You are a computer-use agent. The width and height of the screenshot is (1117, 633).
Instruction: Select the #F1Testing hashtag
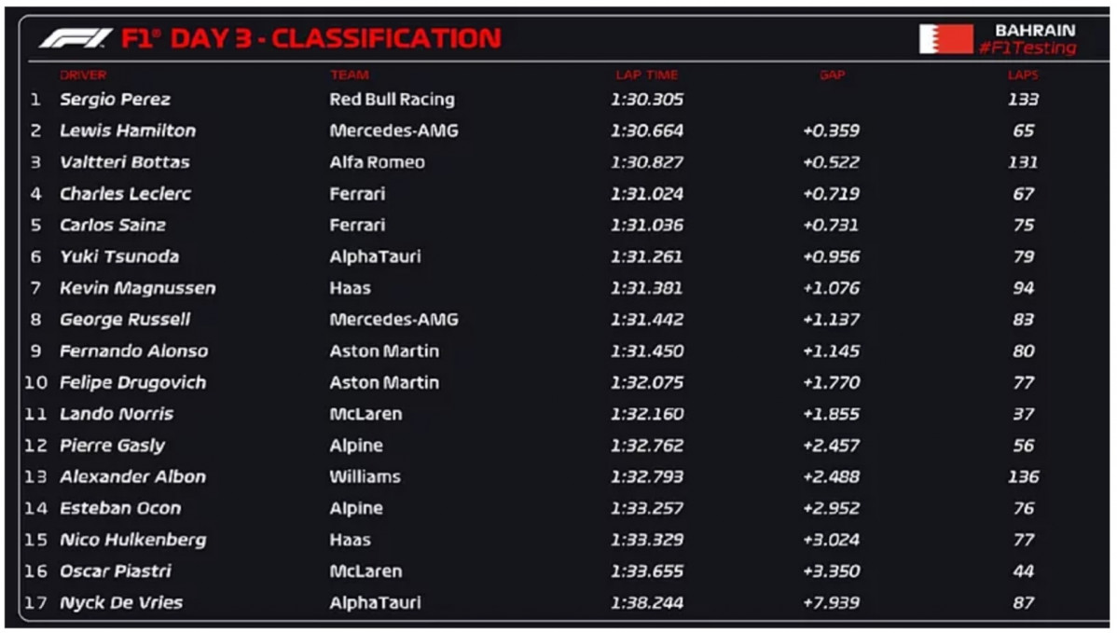tap(1027, 48)
